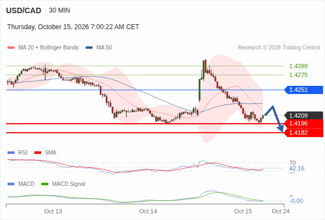Click the MACD Signal legend label

tap(69, 184)
